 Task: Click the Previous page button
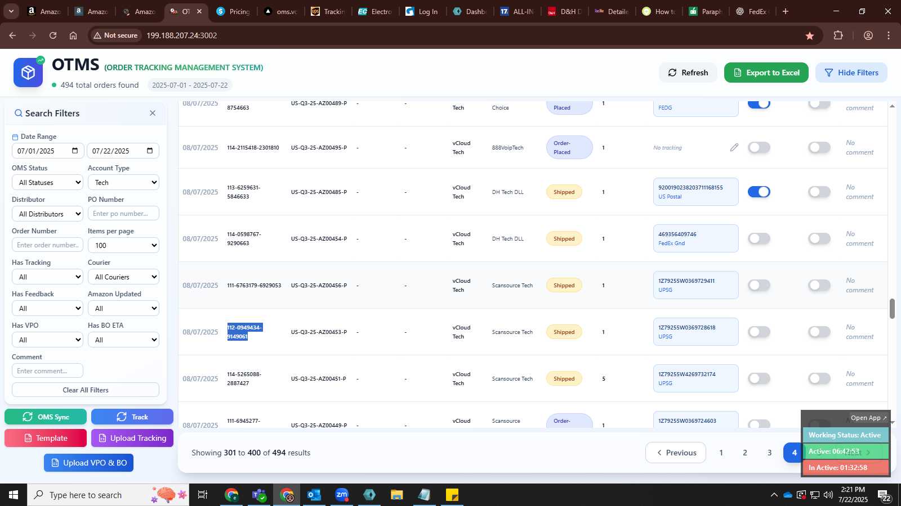(676, 453)
